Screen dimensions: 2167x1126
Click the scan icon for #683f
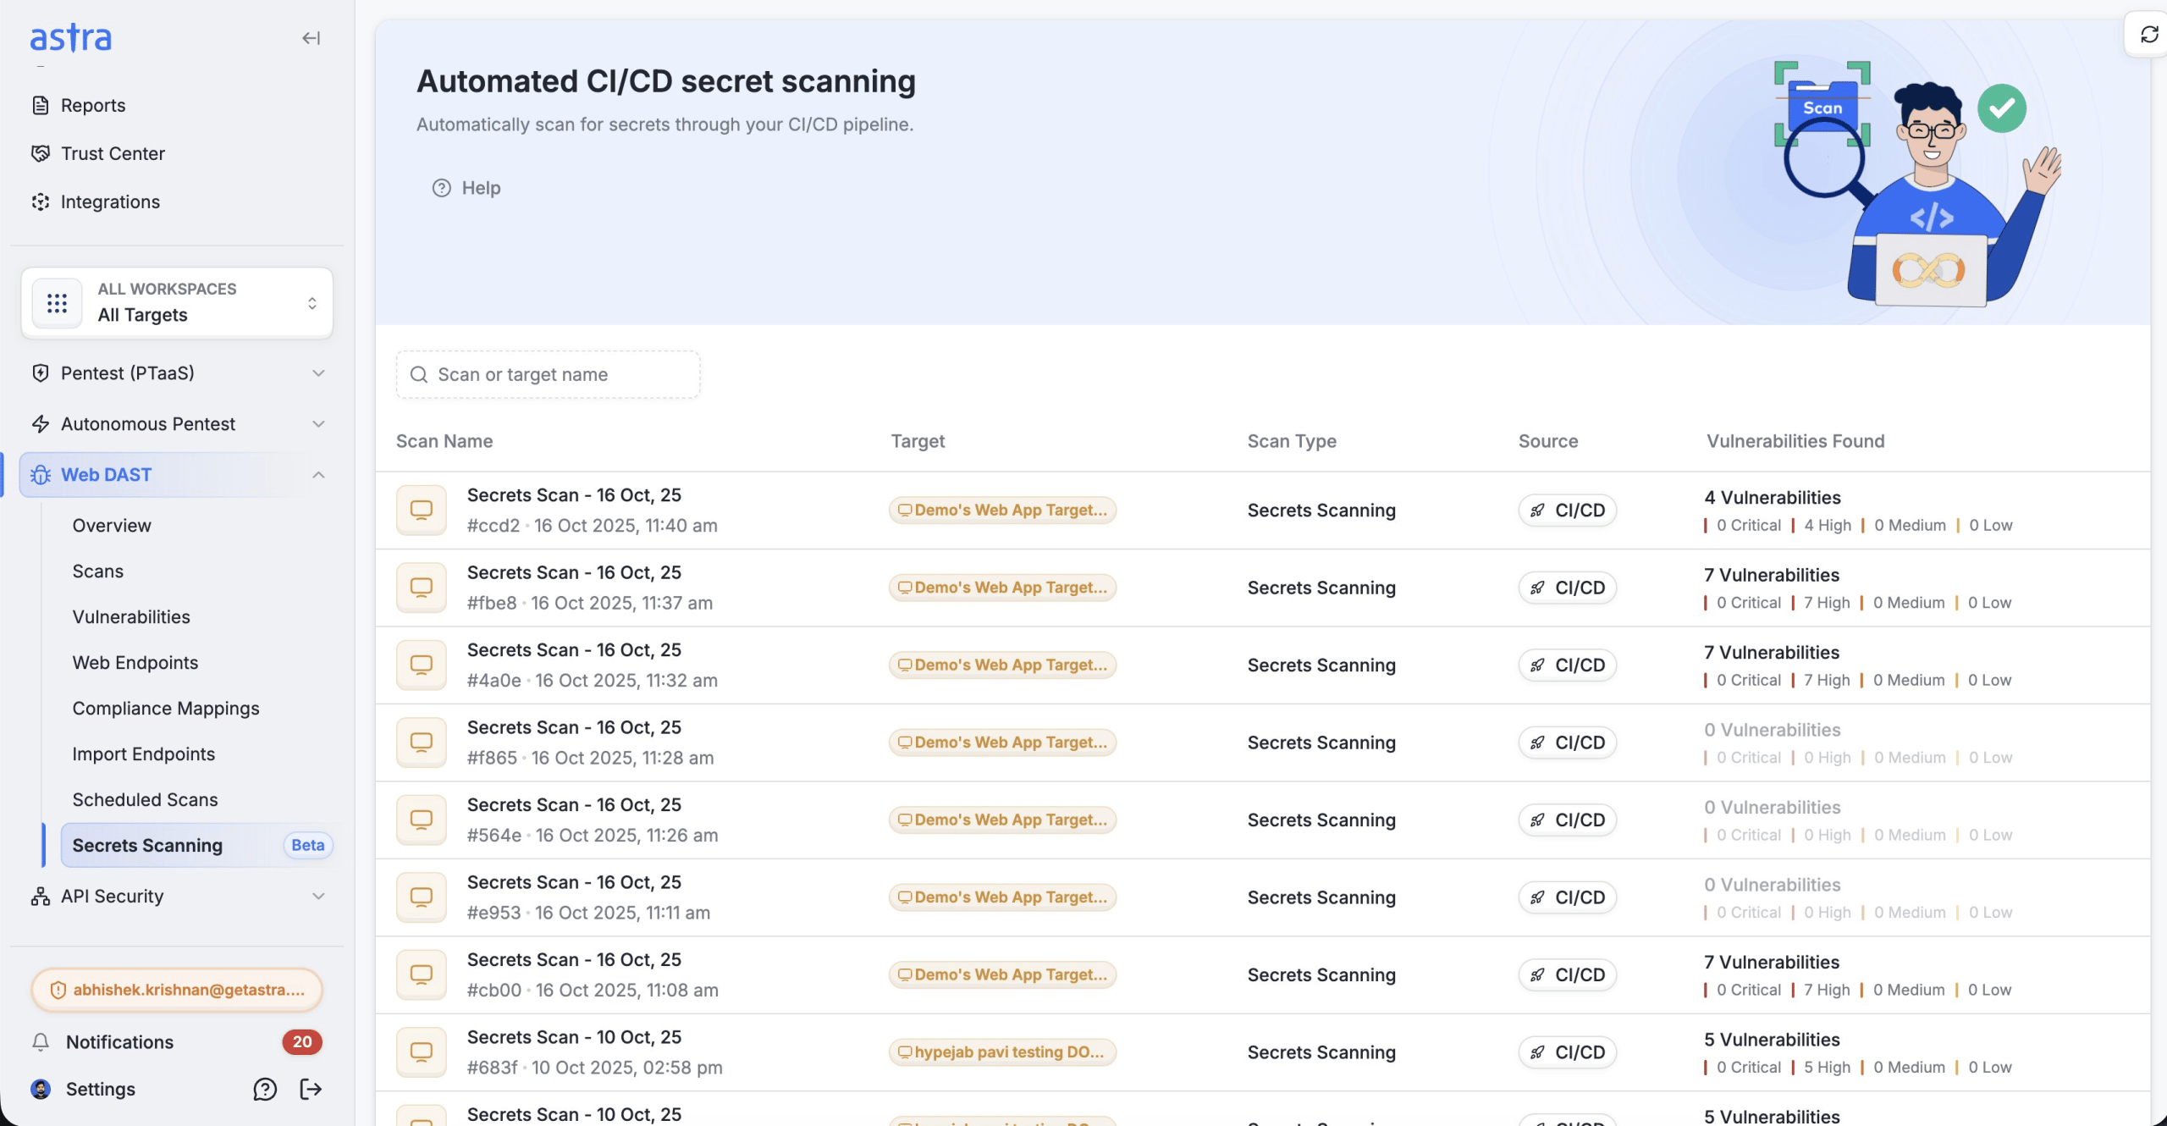click(x=422, y=1053)
